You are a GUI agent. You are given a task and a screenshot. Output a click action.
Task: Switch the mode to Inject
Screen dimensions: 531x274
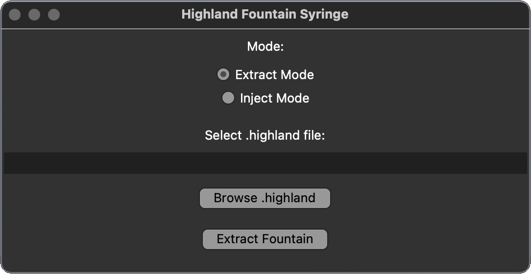228,98
